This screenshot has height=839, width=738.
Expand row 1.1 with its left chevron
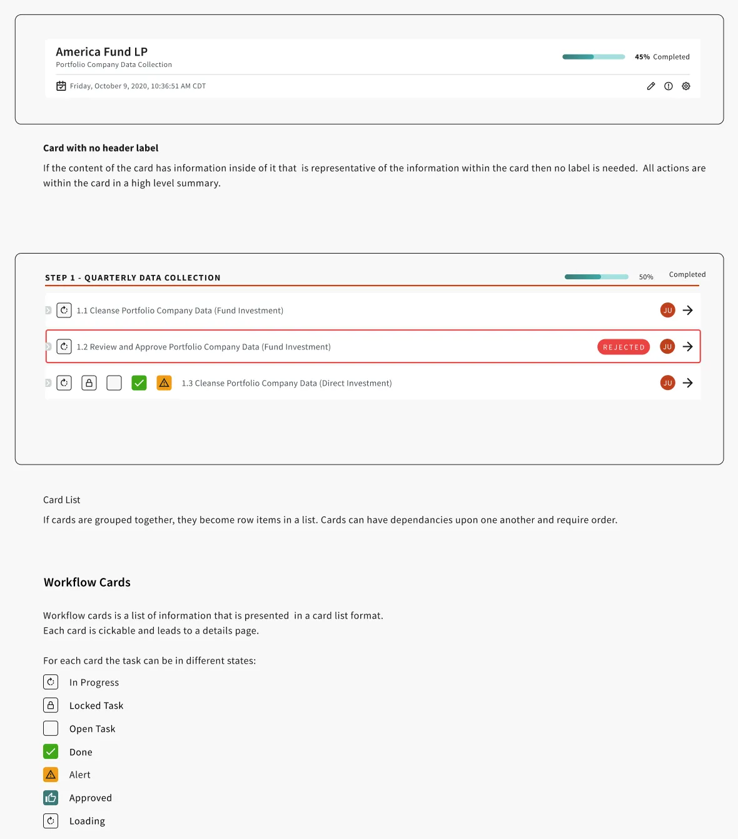click(48, 311)
